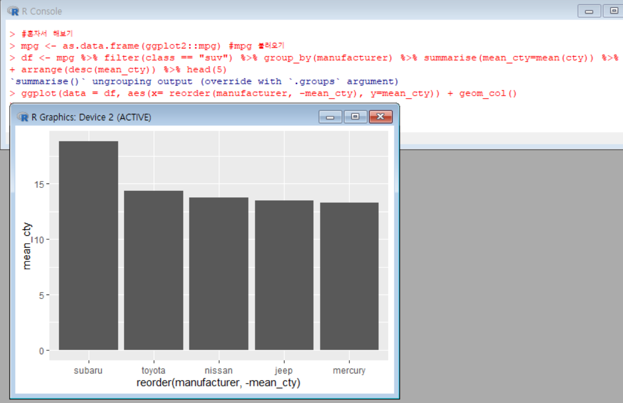
Task: Click the 'ggplot(data = df' command line
Action: point(263,93)
